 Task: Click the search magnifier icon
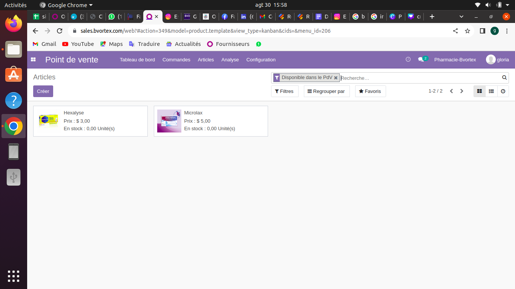pyautogui.click(x=504, y=78)
